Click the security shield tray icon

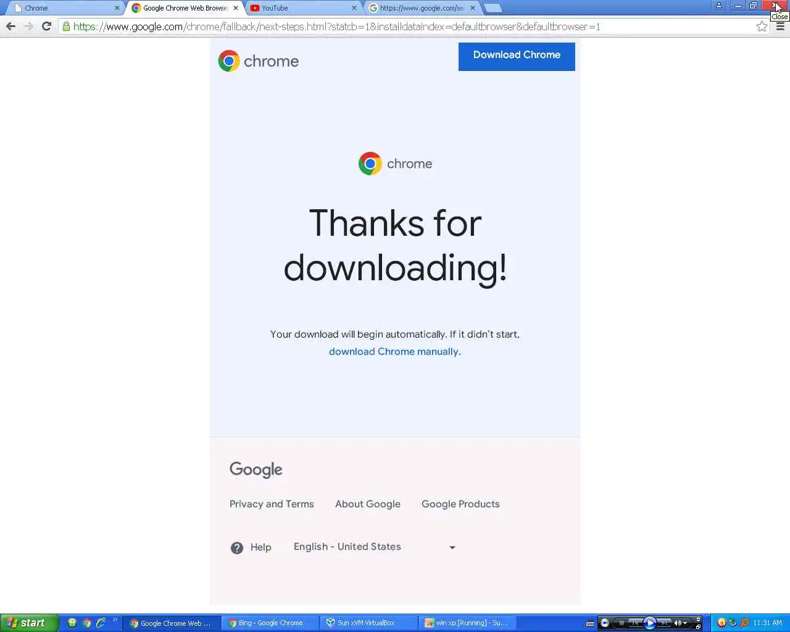721,623
